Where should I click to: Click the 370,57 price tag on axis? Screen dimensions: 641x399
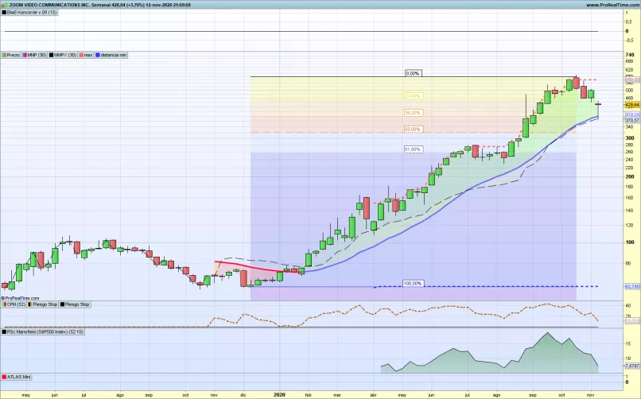(632, 121)
